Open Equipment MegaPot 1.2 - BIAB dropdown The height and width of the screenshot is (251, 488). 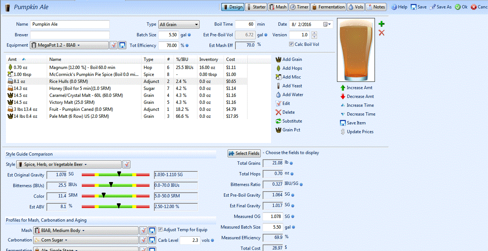pyautogui.click(x=69, y=45)
